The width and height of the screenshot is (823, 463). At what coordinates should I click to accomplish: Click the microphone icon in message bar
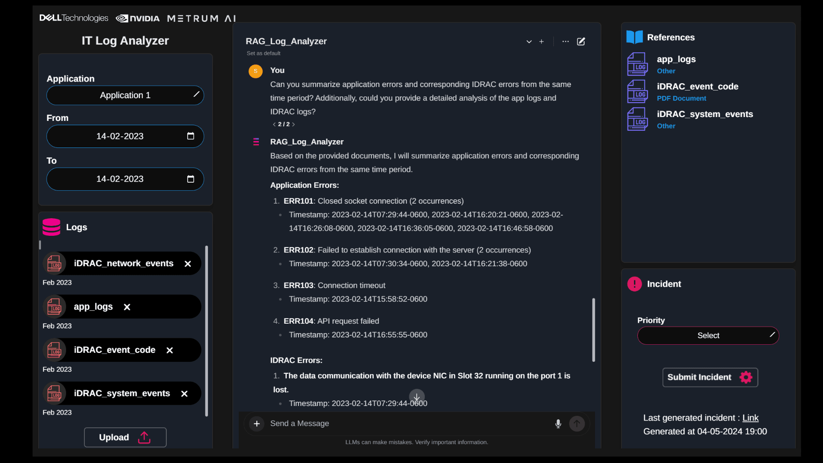point(558,424)
